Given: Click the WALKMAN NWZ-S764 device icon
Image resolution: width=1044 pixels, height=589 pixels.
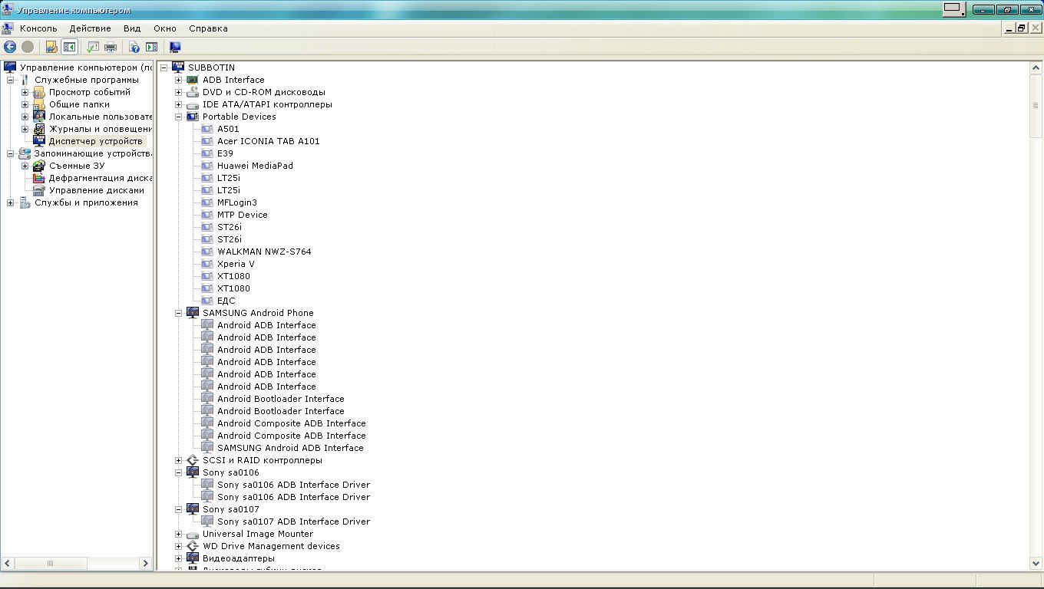Looking at the screenshot, I should pyautogui.click(x=207, y=252).
